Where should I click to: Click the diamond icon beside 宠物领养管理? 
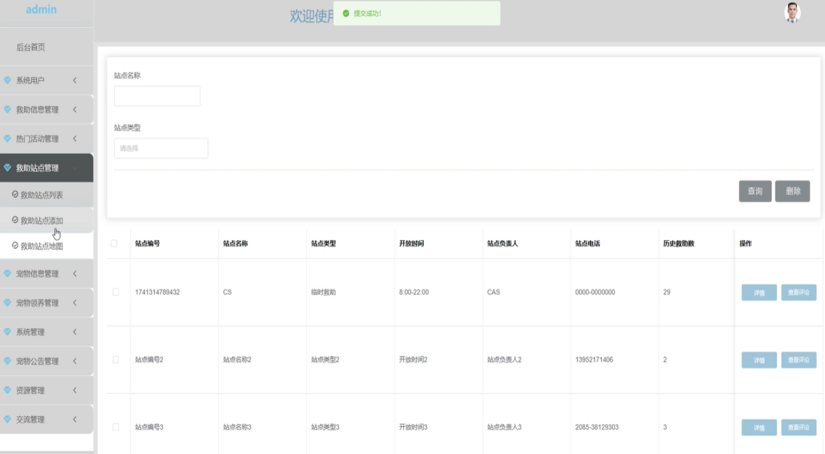(7, 303)
